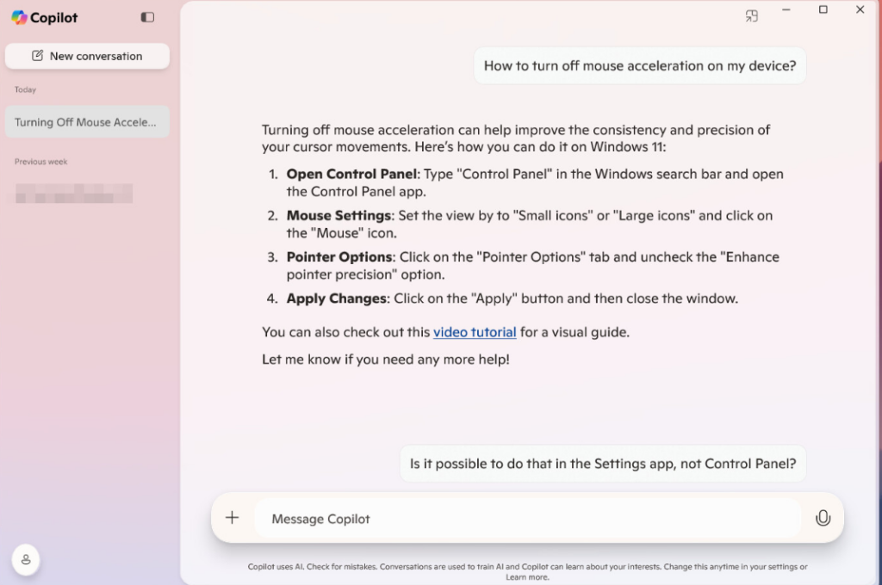
Task: Activate the microphone voice input
Action: coord(823,518)
